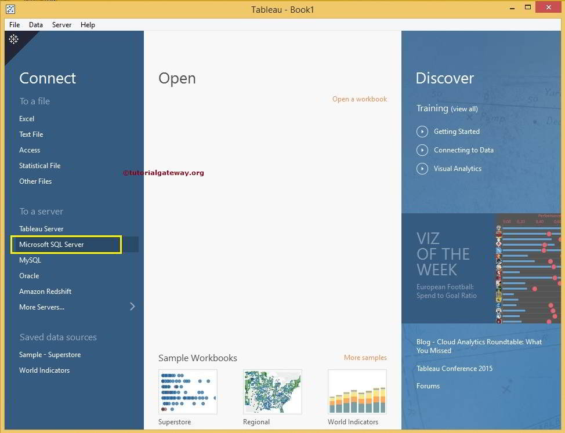Open the Regional sample workbook thumbnail
This screenshot has width=565, height=433.
[x=272, y=391]
